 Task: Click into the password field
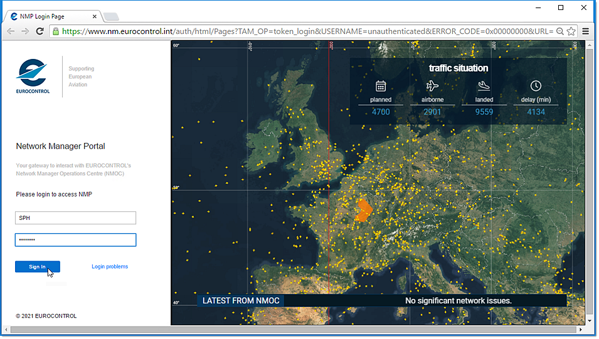[75, 240]
